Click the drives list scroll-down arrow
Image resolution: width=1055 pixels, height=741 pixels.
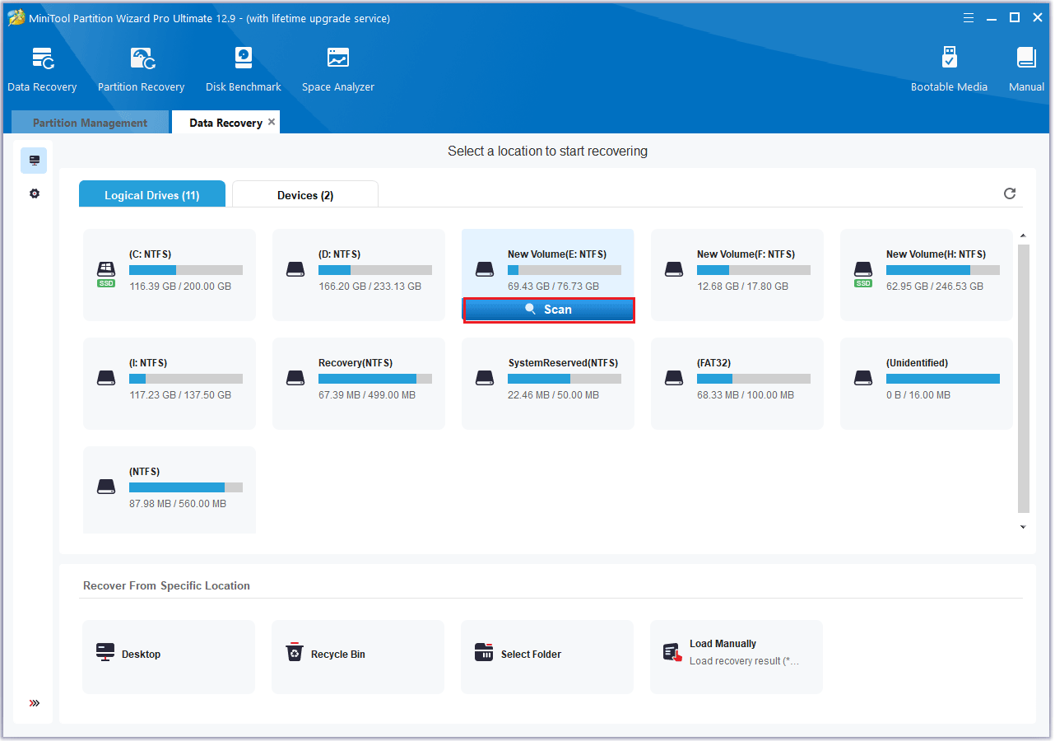1024,527
